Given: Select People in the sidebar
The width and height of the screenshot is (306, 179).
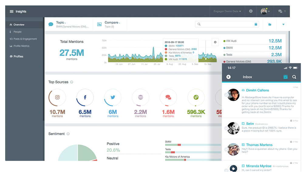Looking at the screenshot, I should coord(24,32).
